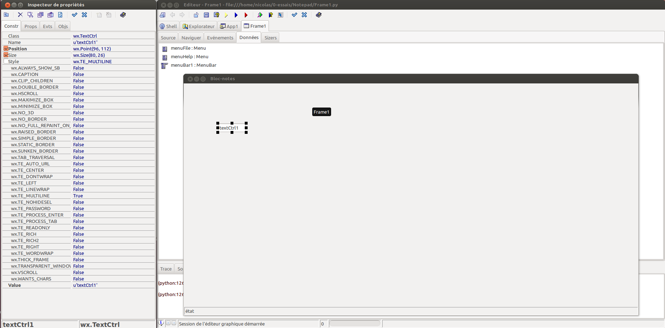Toggle the Style property checkbox
The width and height of the screenshot is (665, 328).
click(6, 61)
